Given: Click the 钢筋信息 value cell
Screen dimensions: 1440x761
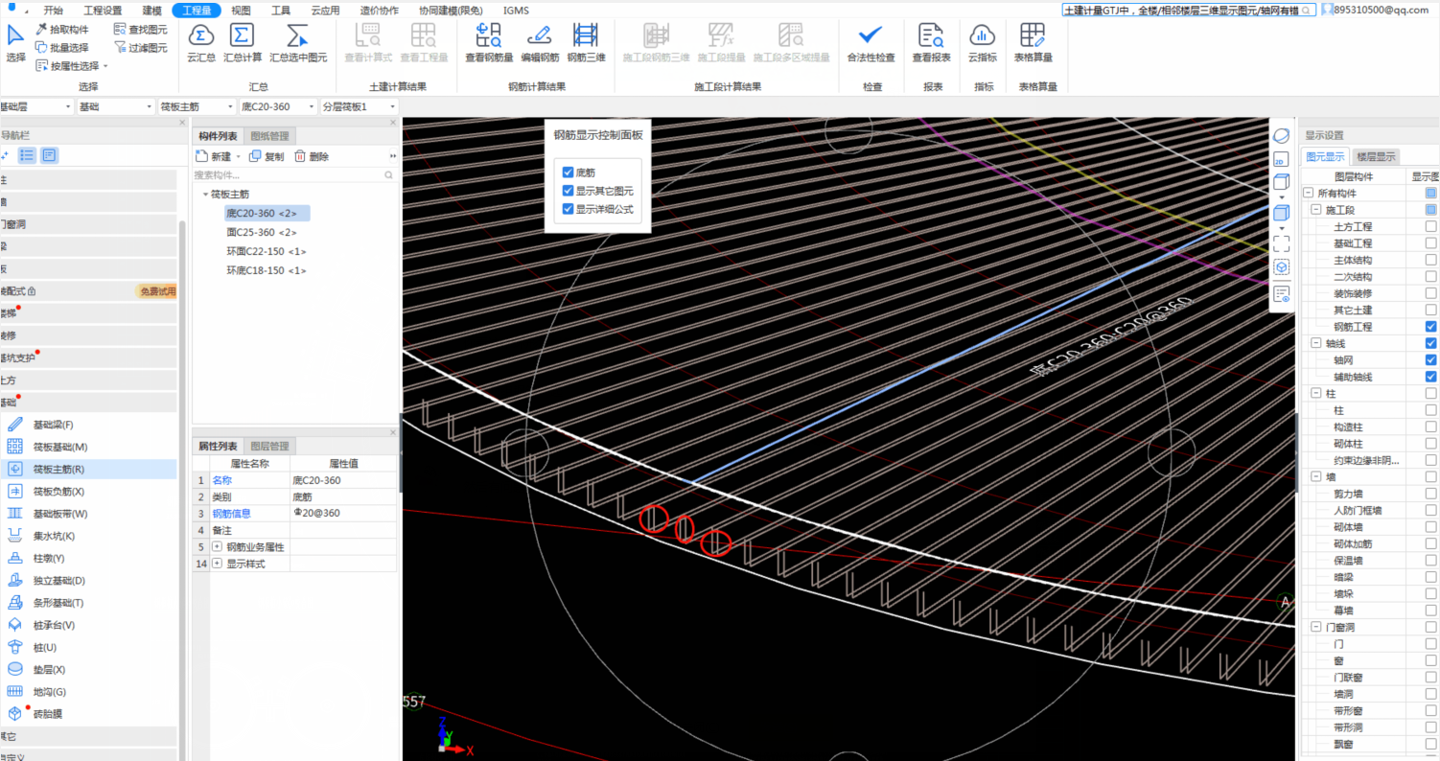Looking at the screenshot, I should click(x=343, y=513).
